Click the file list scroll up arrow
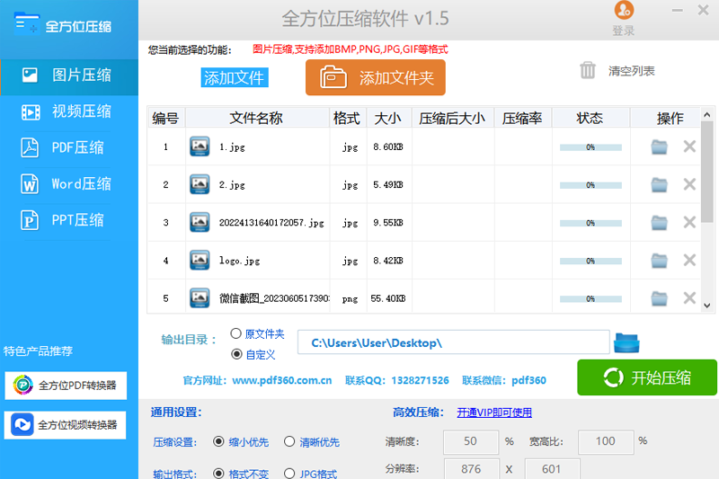Screen dimensions: 719x479 point(706,115)
